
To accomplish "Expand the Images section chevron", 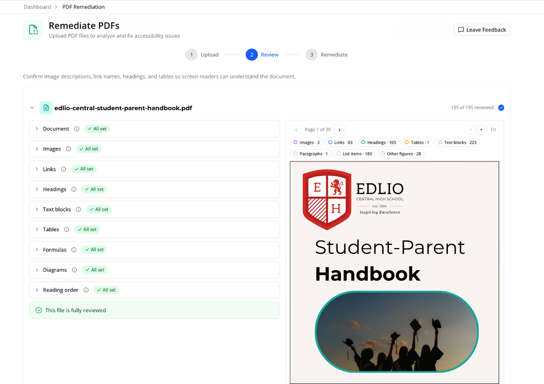I will point(37,149).
